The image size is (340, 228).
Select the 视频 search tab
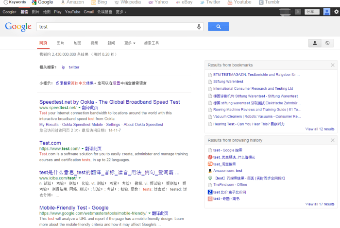(x=94, y=43)
